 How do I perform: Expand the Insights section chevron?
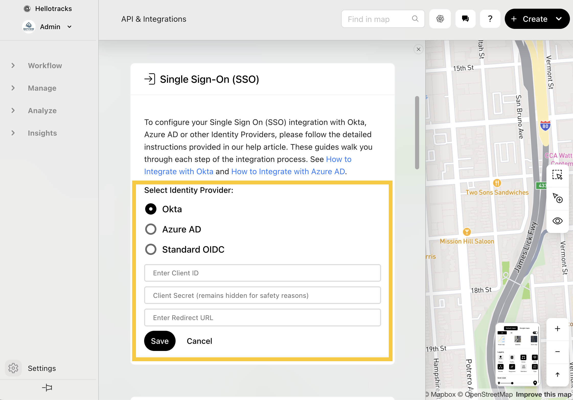13,133
